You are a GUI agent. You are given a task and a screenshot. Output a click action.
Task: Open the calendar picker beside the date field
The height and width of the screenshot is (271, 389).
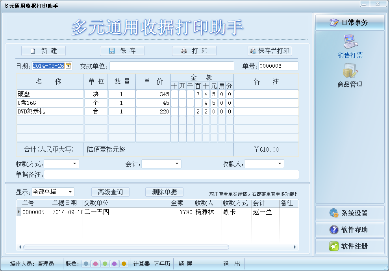[69, 66]
